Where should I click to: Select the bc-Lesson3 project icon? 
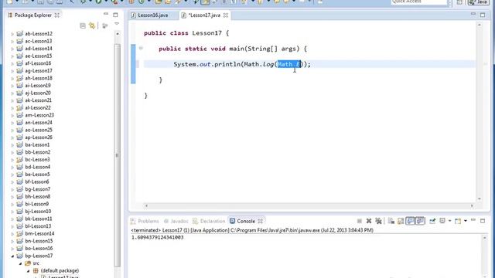[19, 160]
